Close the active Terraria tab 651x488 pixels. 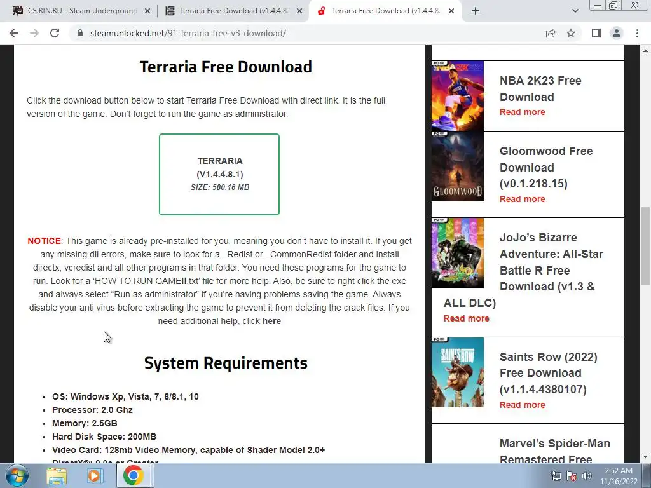(x=452, y=11)
